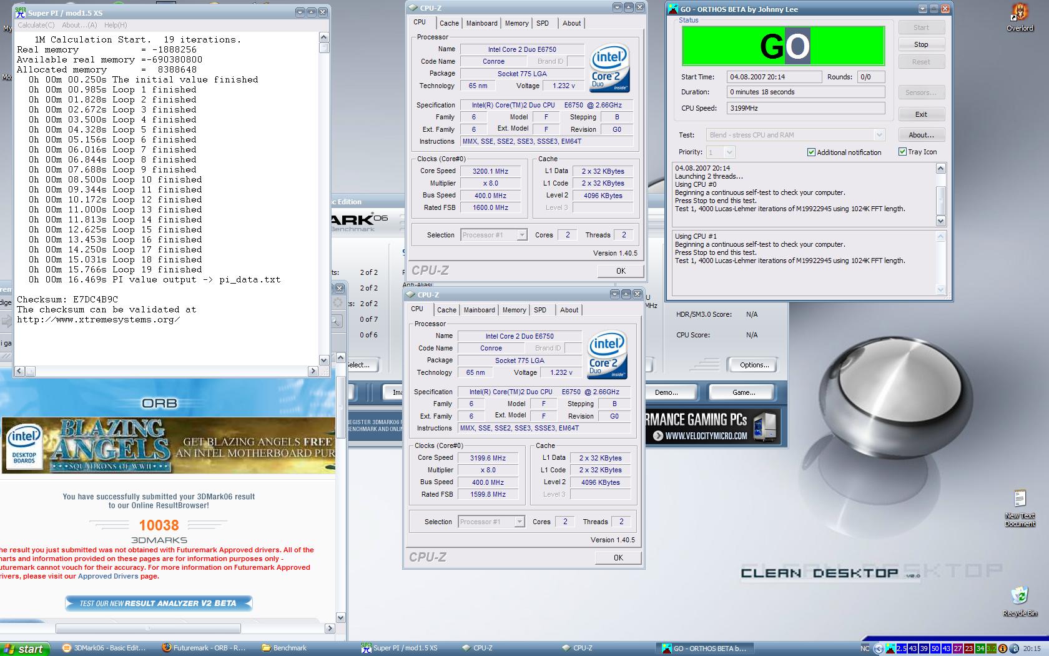1049x656 pixels.
Task: Click the Blazing Angels Intel banner ad
Action: click(x=168, y=445)
